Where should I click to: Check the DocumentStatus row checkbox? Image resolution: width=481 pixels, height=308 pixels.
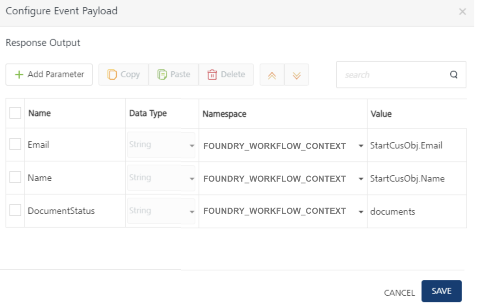(x=15, y=210)
